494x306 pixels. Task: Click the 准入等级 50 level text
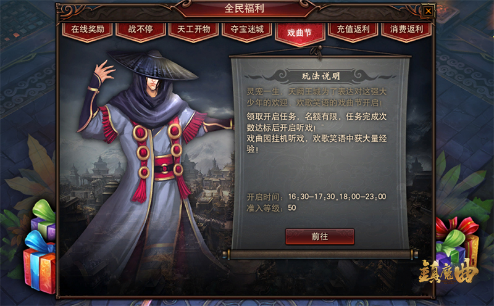click(271, 208)
